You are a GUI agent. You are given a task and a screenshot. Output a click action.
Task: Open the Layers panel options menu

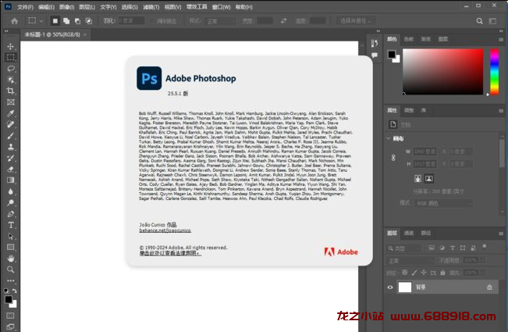pos(501,234)
